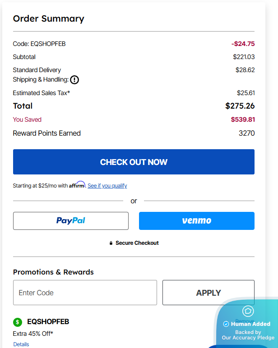Click the Reward Points Earned label
The width and height of the screenshot is (278, 348).
click(x=47, y=133)
